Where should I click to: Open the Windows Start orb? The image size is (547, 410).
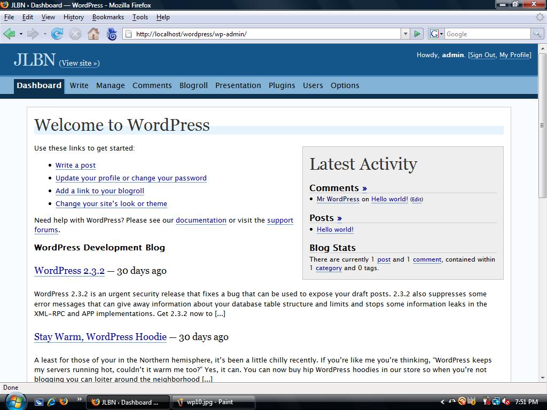tap(15, 401)
